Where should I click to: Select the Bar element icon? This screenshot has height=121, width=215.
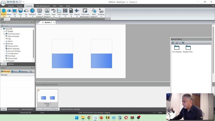tap(15, 10)
